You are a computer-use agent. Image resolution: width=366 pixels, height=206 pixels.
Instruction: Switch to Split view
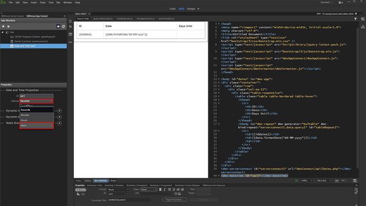tap(181, 9)
